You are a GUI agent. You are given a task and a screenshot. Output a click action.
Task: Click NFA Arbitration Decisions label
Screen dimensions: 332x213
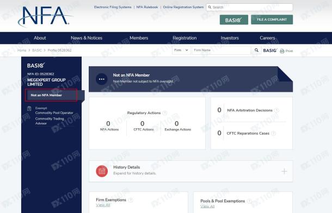tap(250, 110)
